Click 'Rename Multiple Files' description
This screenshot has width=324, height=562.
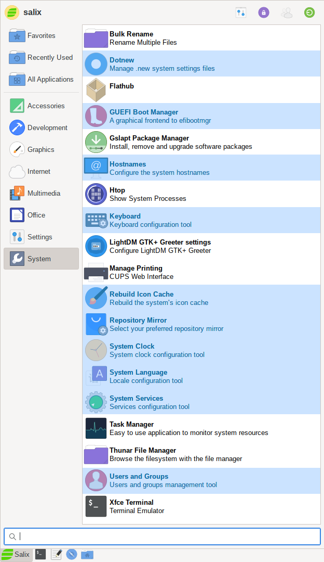coord(143,42)
